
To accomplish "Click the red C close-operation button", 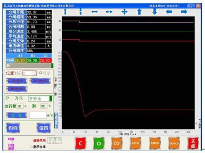I will point(81,143).
